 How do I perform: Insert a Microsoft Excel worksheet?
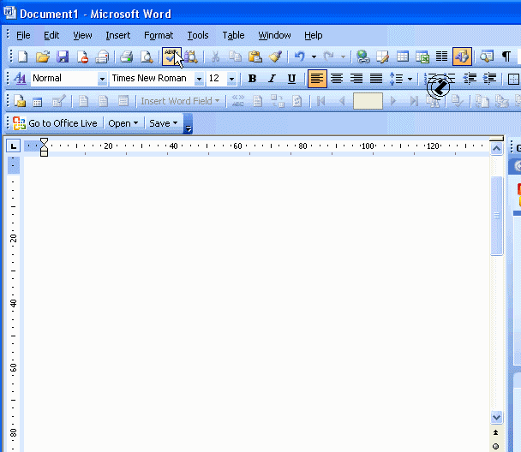tap(422, 56)
